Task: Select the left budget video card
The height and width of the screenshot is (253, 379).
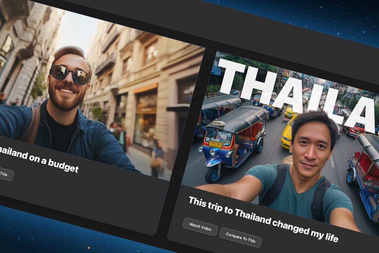Action: click(79, 95)
